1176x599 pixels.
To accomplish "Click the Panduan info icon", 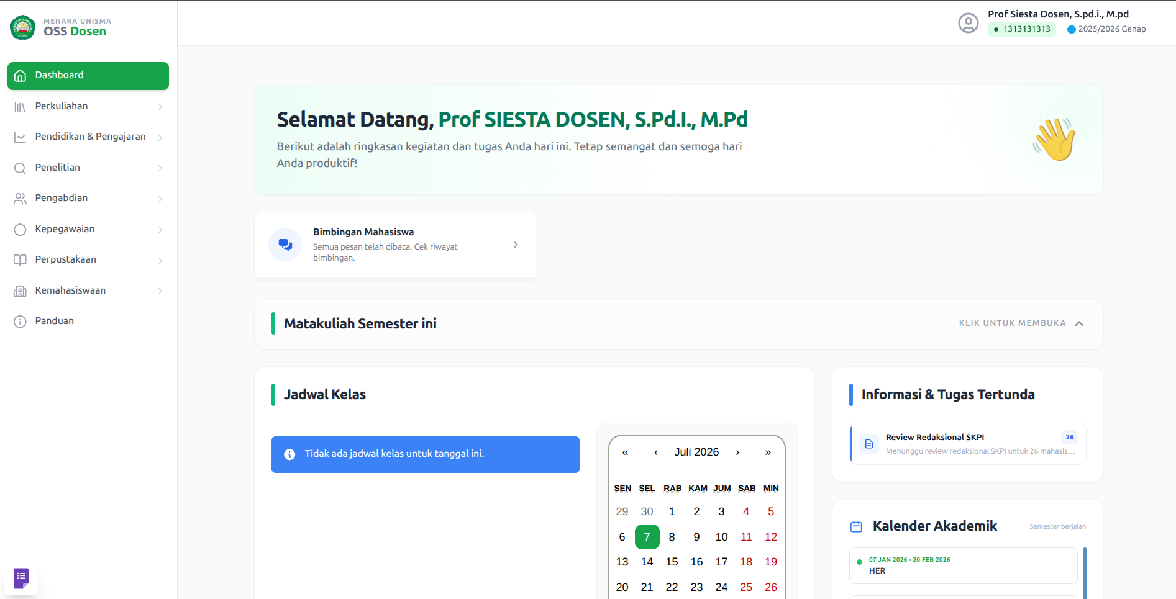I will (x=20, y=322).
